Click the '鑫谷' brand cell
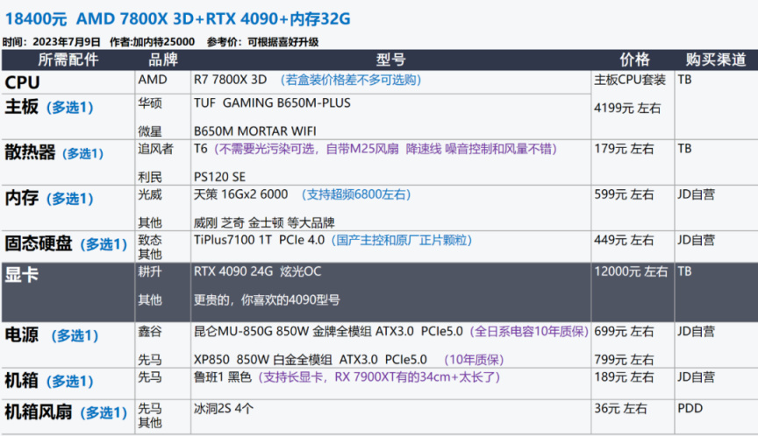 click(x=150, y=331)
